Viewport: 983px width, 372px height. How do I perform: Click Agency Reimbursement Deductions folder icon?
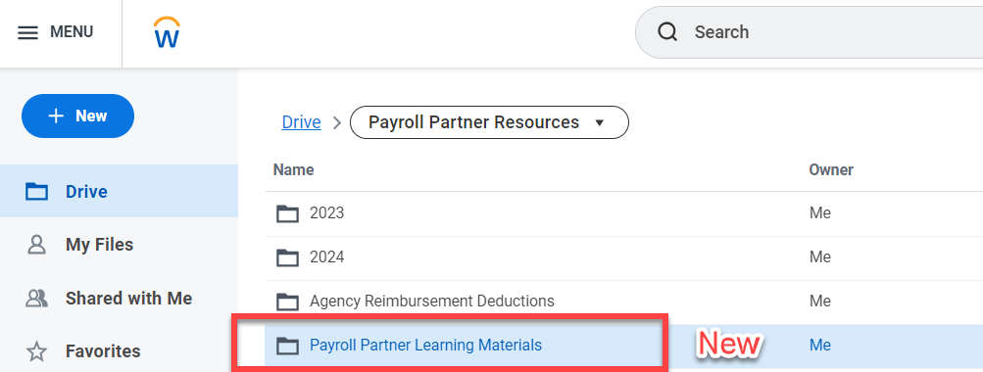(288, 302)
